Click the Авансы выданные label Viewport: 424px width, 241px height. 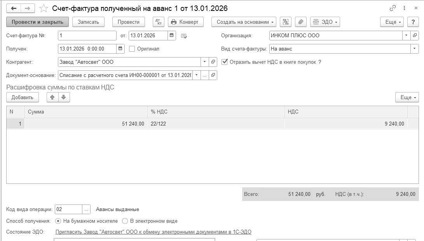(117, 210)
